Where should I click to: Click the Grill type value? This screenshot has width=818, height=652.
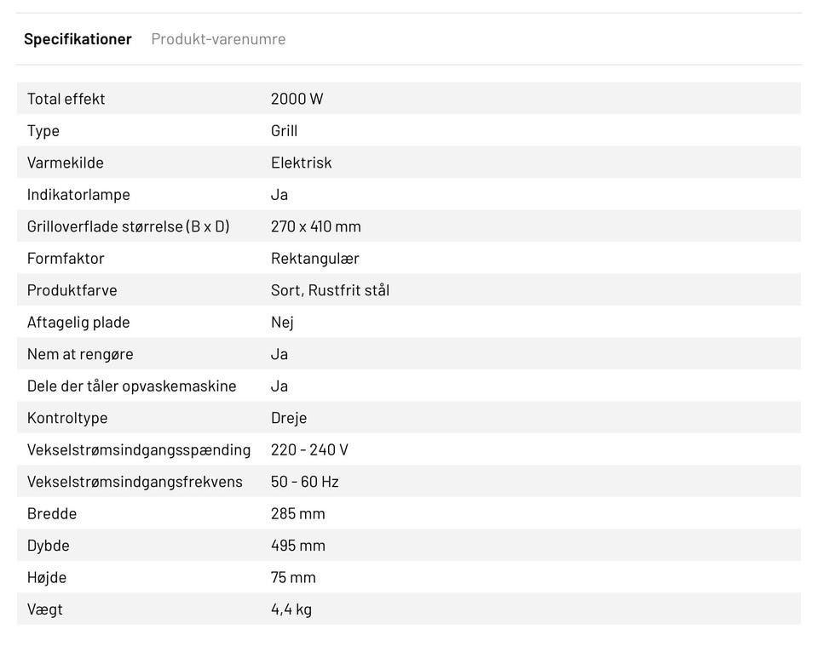click(x=285, y=131)
